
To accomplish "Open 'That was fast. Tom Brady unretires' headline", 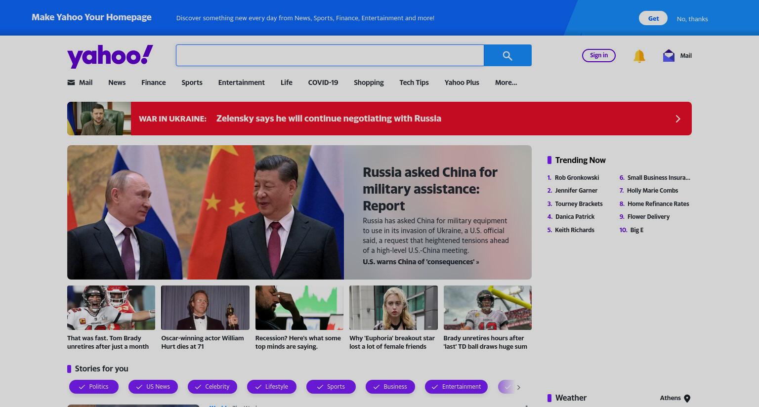I will [x=108, y=342].
